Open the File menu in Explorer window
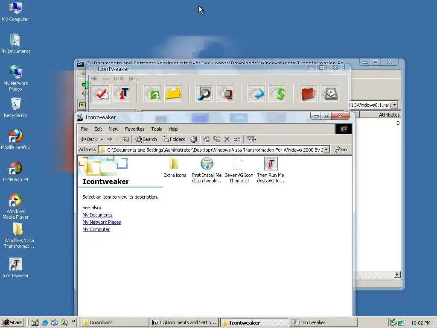Screen dimensions: 437x328 pos(84,129)
